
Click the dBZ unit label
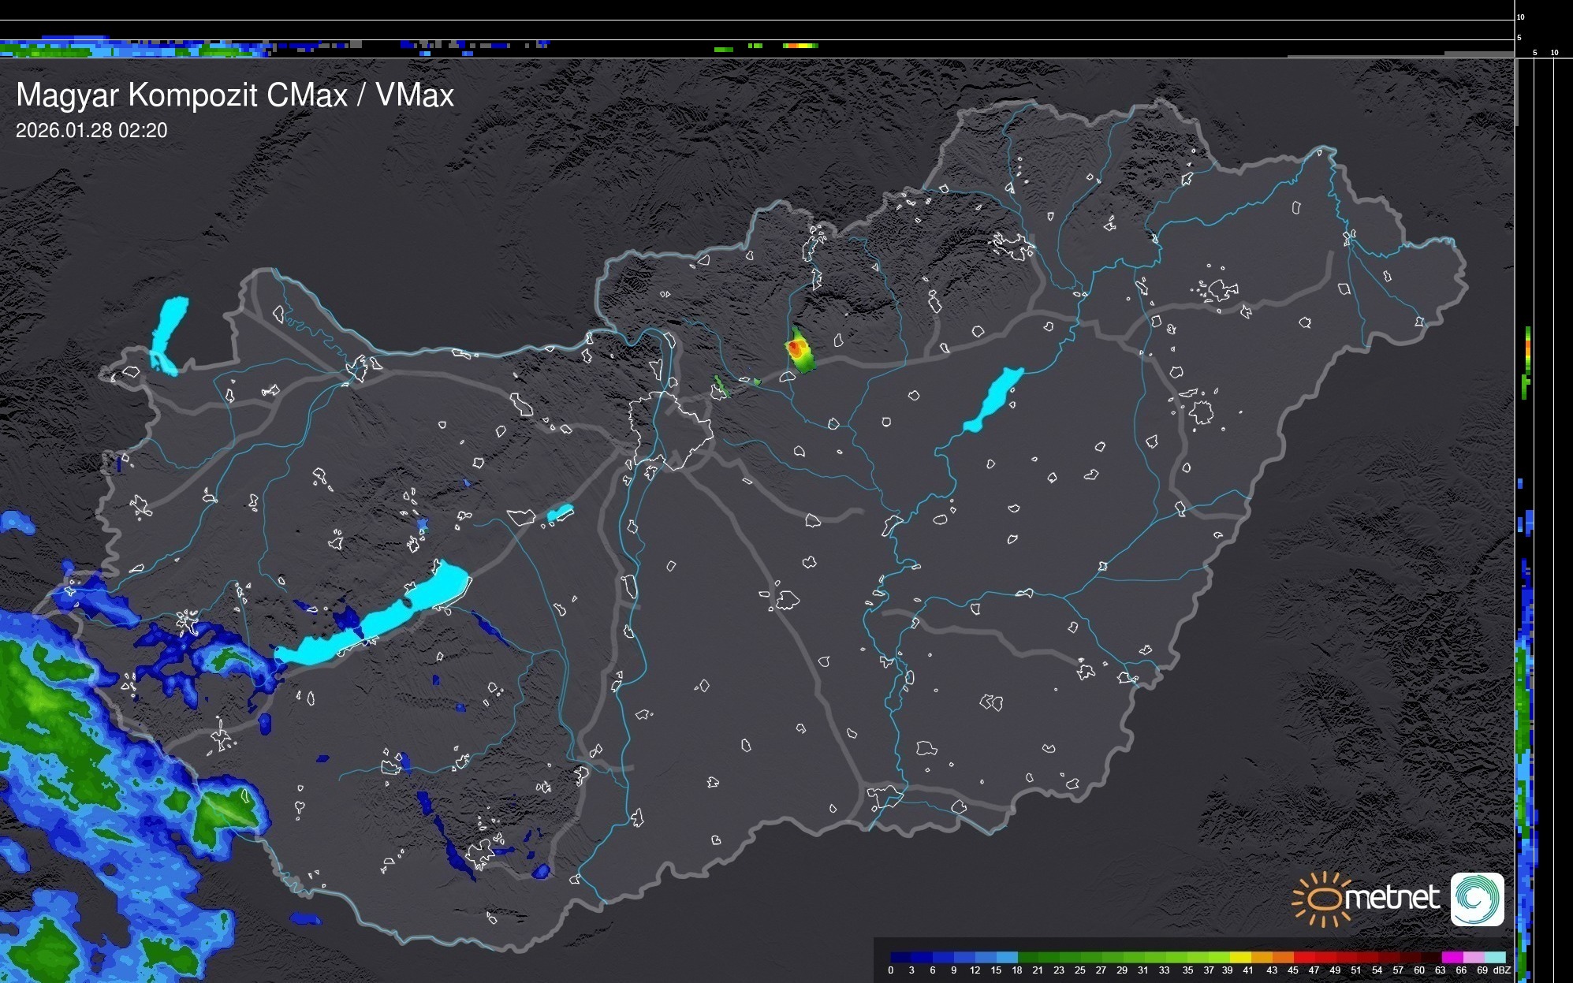[1501, 970]
